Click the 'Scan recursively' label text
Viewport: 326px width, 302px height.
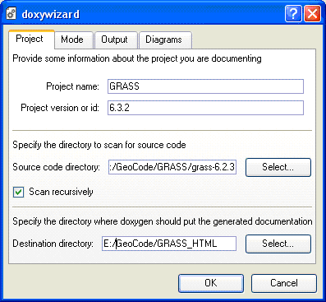point(61,192)
